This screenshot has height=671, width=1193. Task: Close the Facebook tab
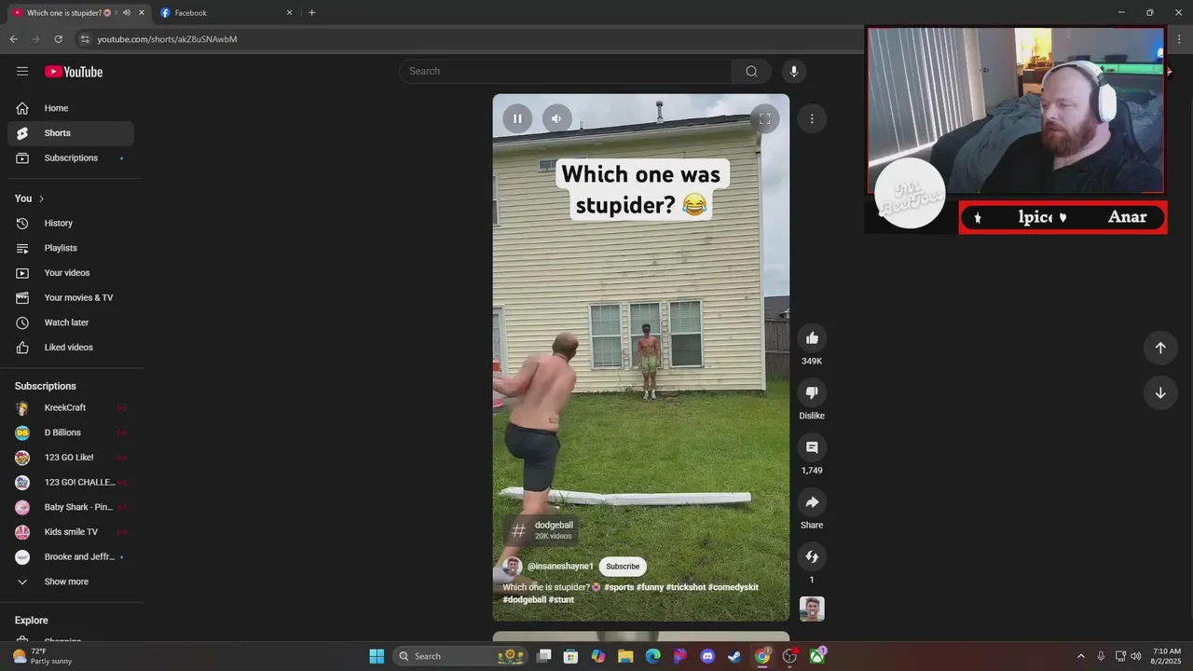pyautogui.click(x=289, y=13)
